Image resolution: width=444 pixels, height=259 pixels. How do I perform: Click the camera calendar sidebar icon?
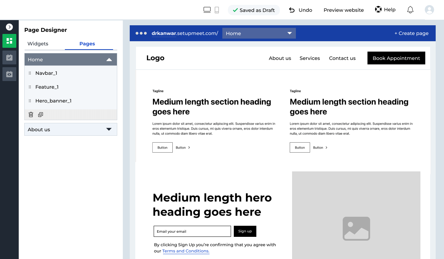pyautogui.click(x=9, y=74)
